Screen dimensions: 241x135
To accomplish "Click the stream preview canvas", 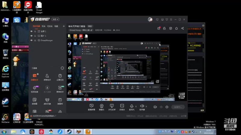I will [x=127, y=67].
